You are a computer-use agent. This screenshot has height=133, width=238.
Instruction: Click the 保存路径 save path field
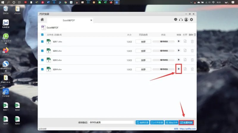(111, 122)
